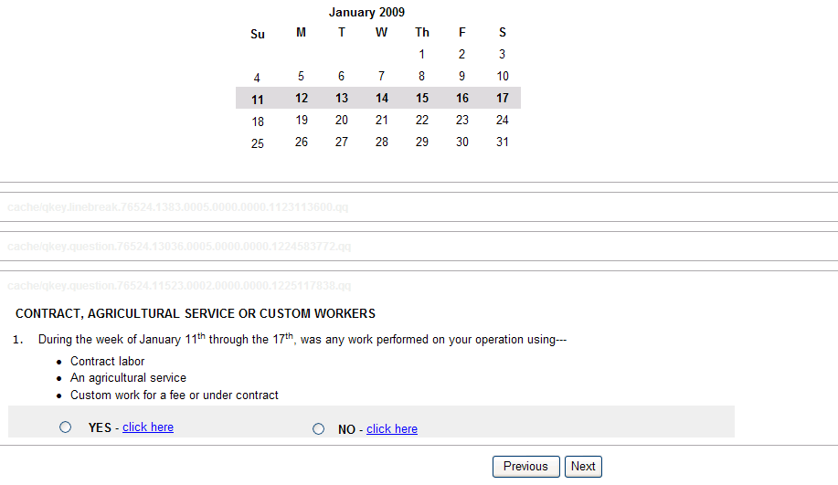Click the Th column header in calendar

pos(422,33)
